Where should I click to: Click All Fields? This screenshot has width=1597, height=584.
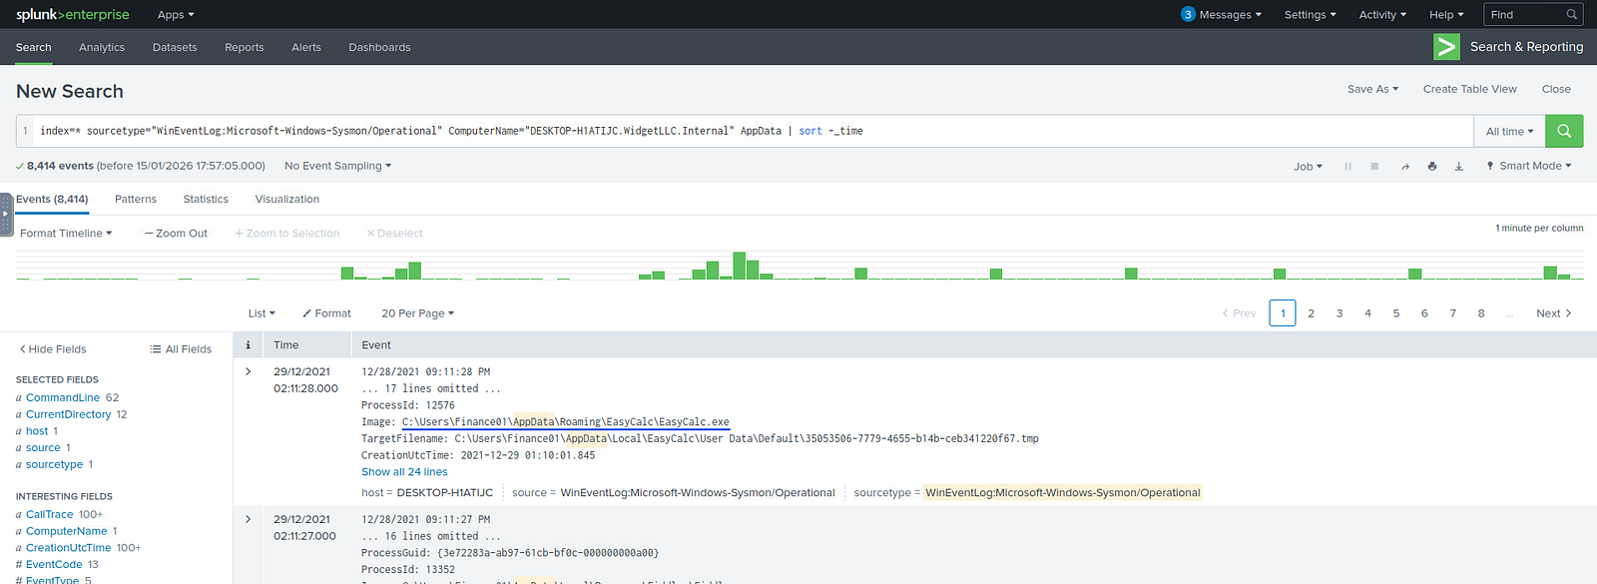pyautogui.click(x=181, y=349)
